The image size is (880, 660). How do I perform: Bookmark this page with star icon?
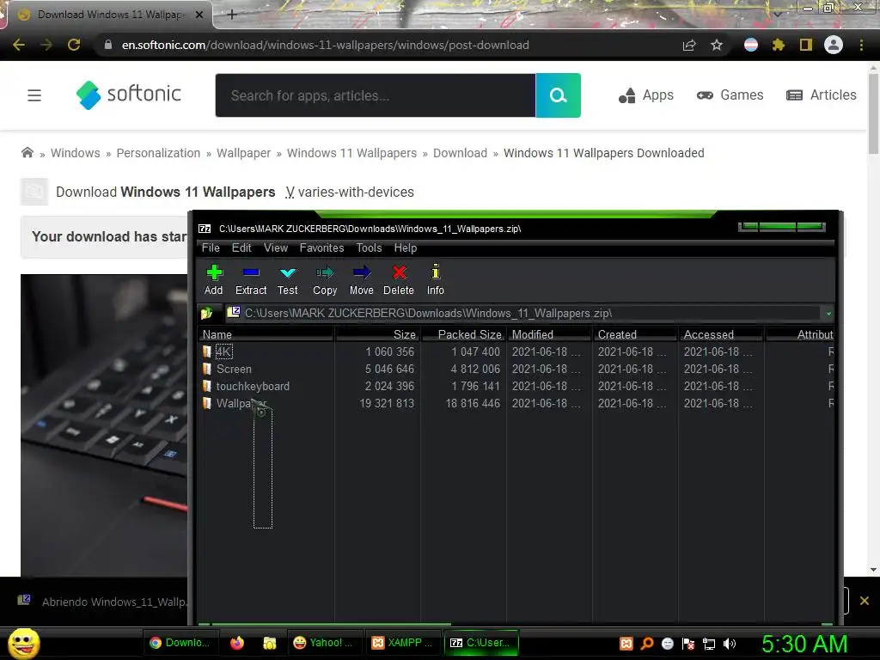717,45
